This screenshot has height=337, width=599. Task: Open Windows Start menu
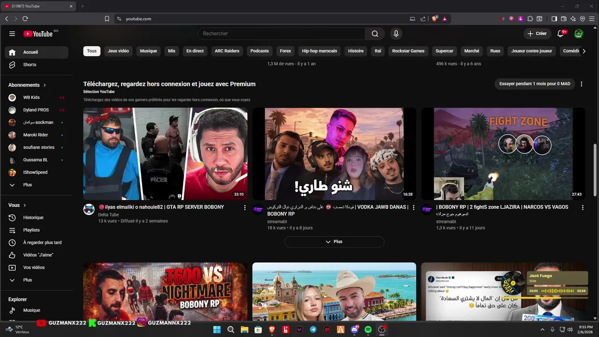217,330
